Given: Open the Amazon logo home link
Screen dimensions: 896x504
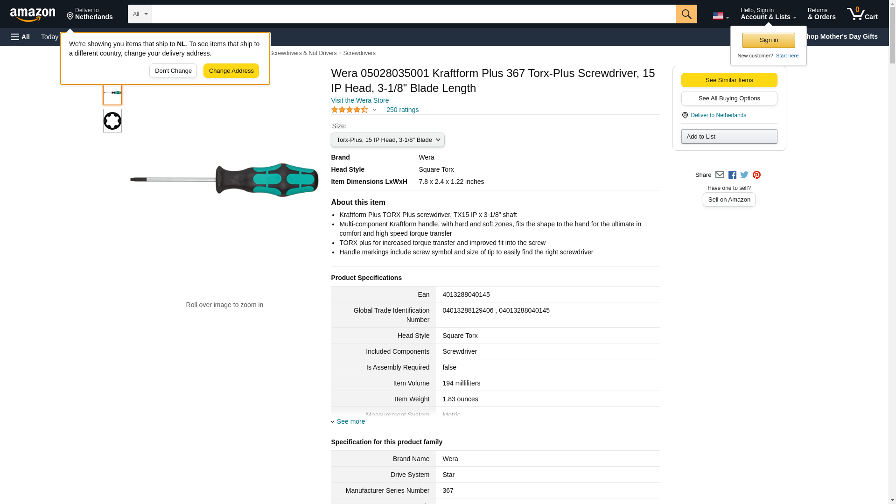Looking at the screenshot, I should click(x=33, y=14).
